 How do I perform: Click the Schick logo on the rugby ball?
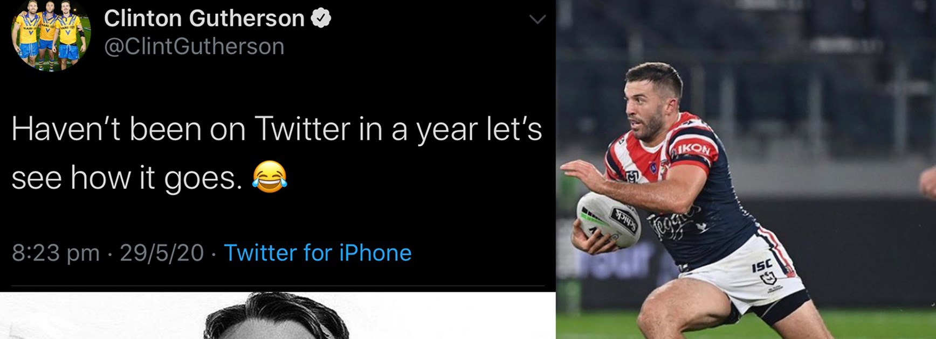click(624, 220)
